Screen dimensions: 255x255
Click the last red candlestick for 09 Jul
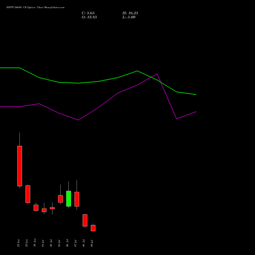coord(93,228)
